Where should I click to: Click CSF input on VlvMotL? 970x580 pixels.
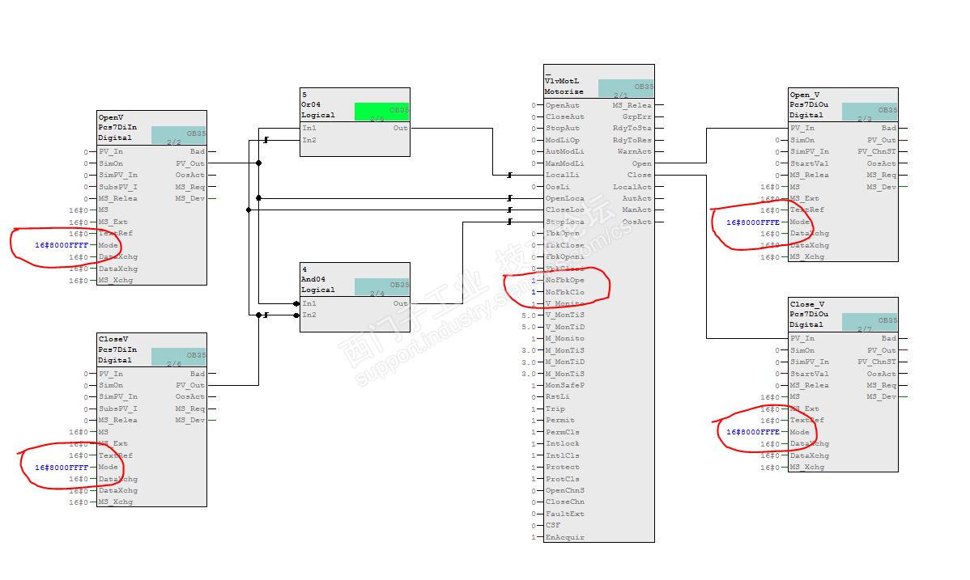click(553, 525)
